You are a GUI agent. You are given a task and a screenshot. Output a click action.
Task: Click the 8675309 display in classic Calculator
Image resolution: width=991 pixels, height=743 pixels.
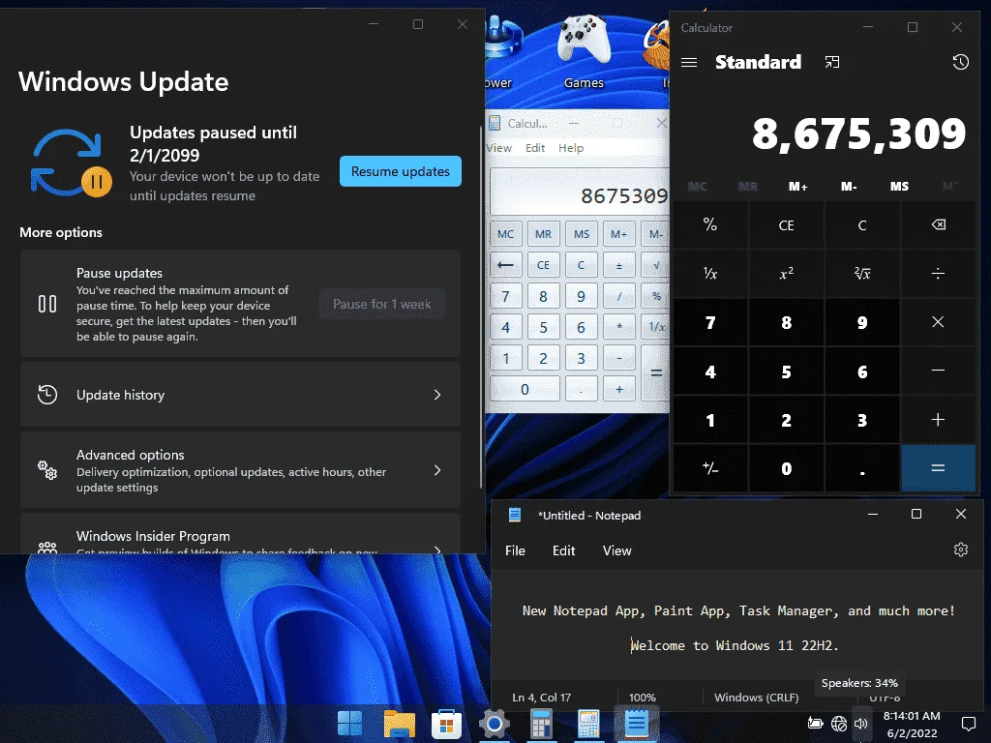[x=581, y=193]
